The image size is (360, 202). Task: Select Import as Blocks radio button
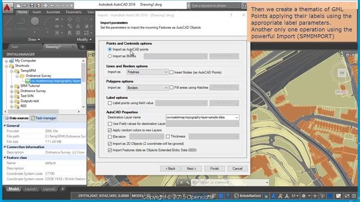tap(110, 56)
